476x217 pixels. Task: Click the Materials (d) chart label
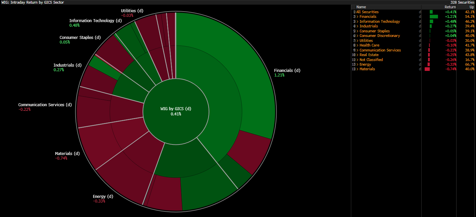point(67,153)
